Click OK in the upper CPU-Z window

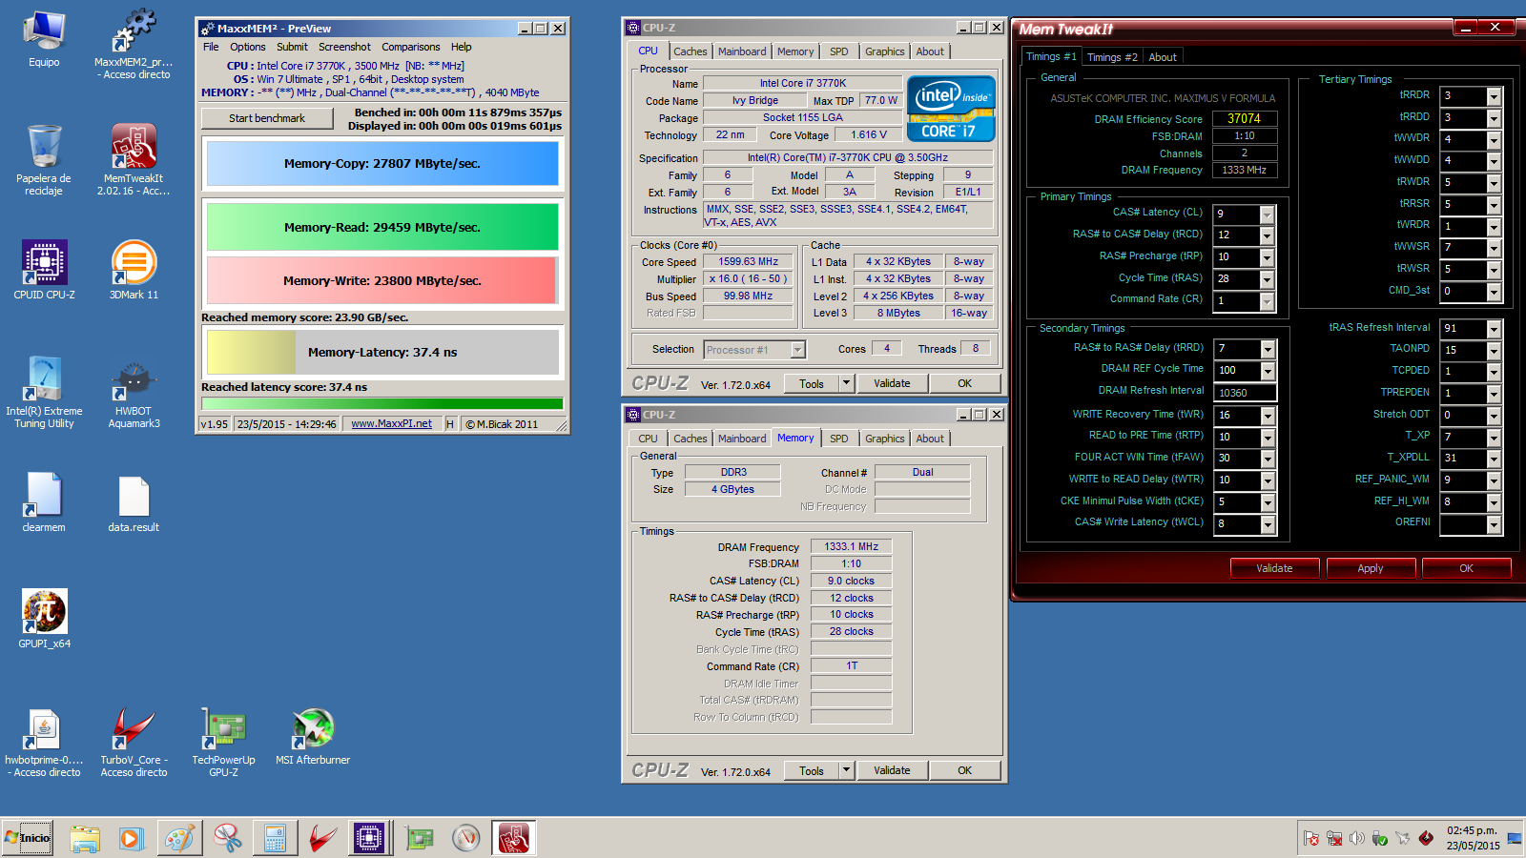tap(964, 383)
